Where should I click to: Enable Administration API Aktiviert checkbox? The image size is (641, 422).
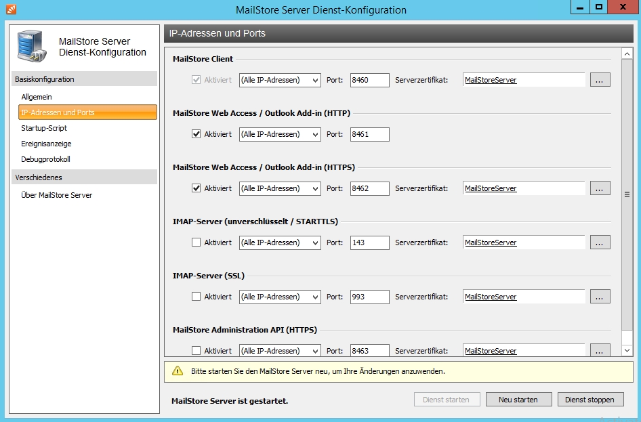197,350
